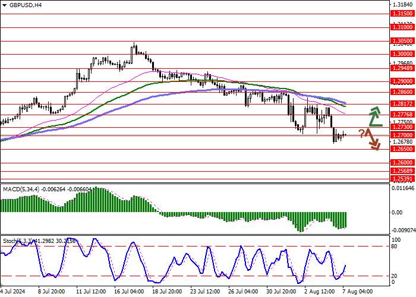
Task: Click the 18 Jul 20:00 time label
Action: (x=166, y=292)
